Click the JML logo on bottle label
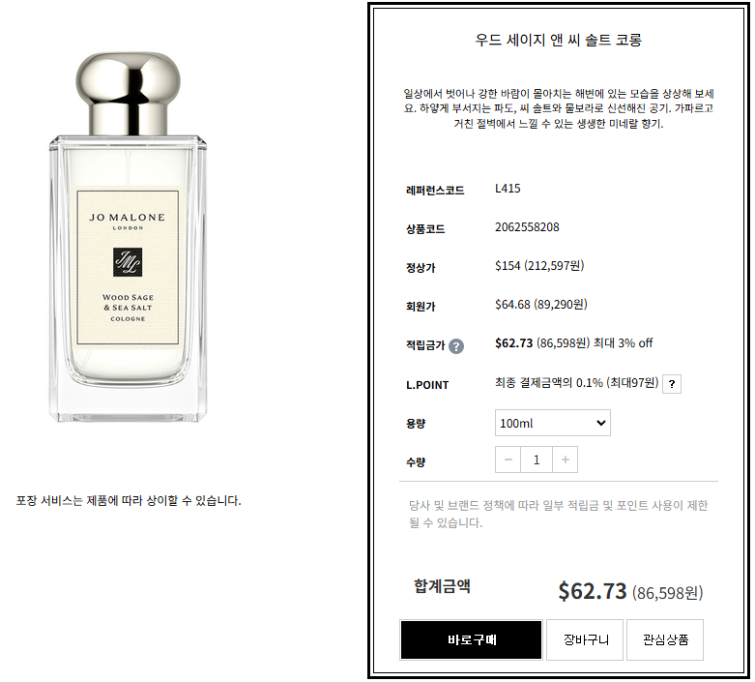 click(x=128, y=262)
